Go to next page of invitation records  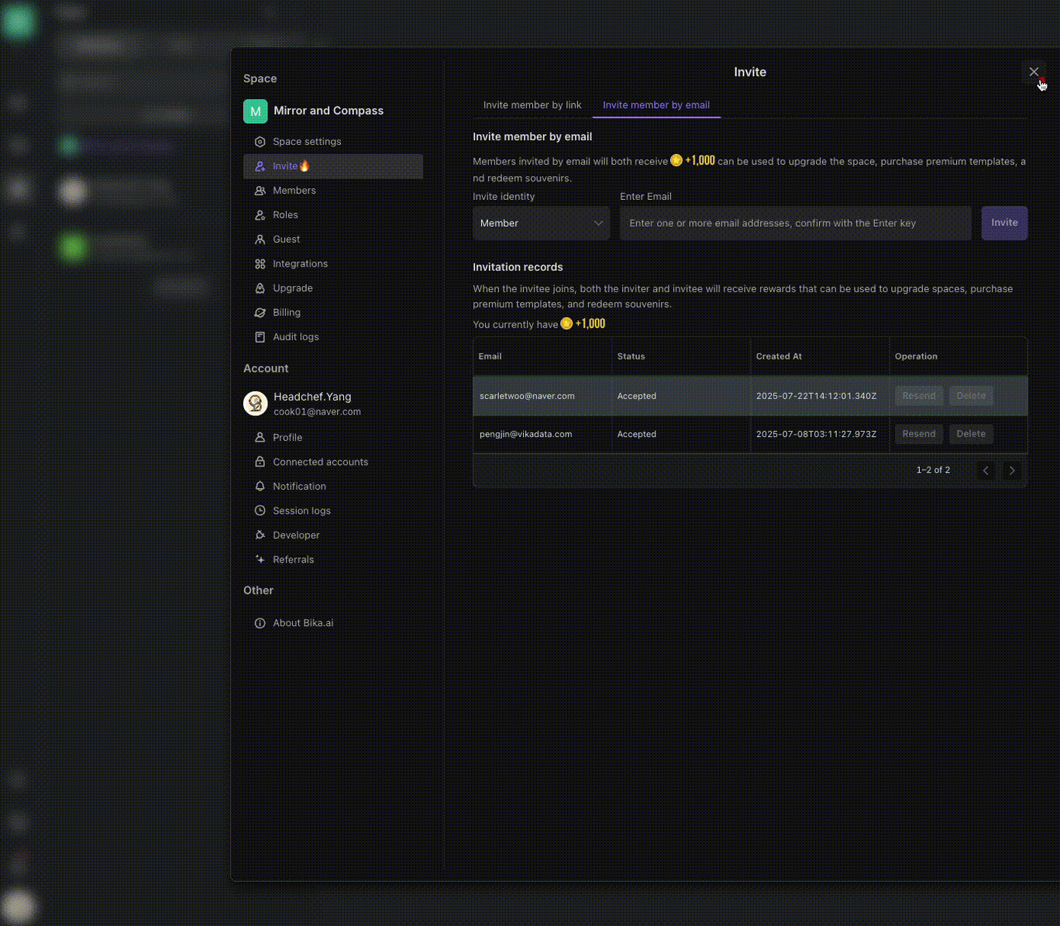pyautogui.click(x=1011, y=470)
